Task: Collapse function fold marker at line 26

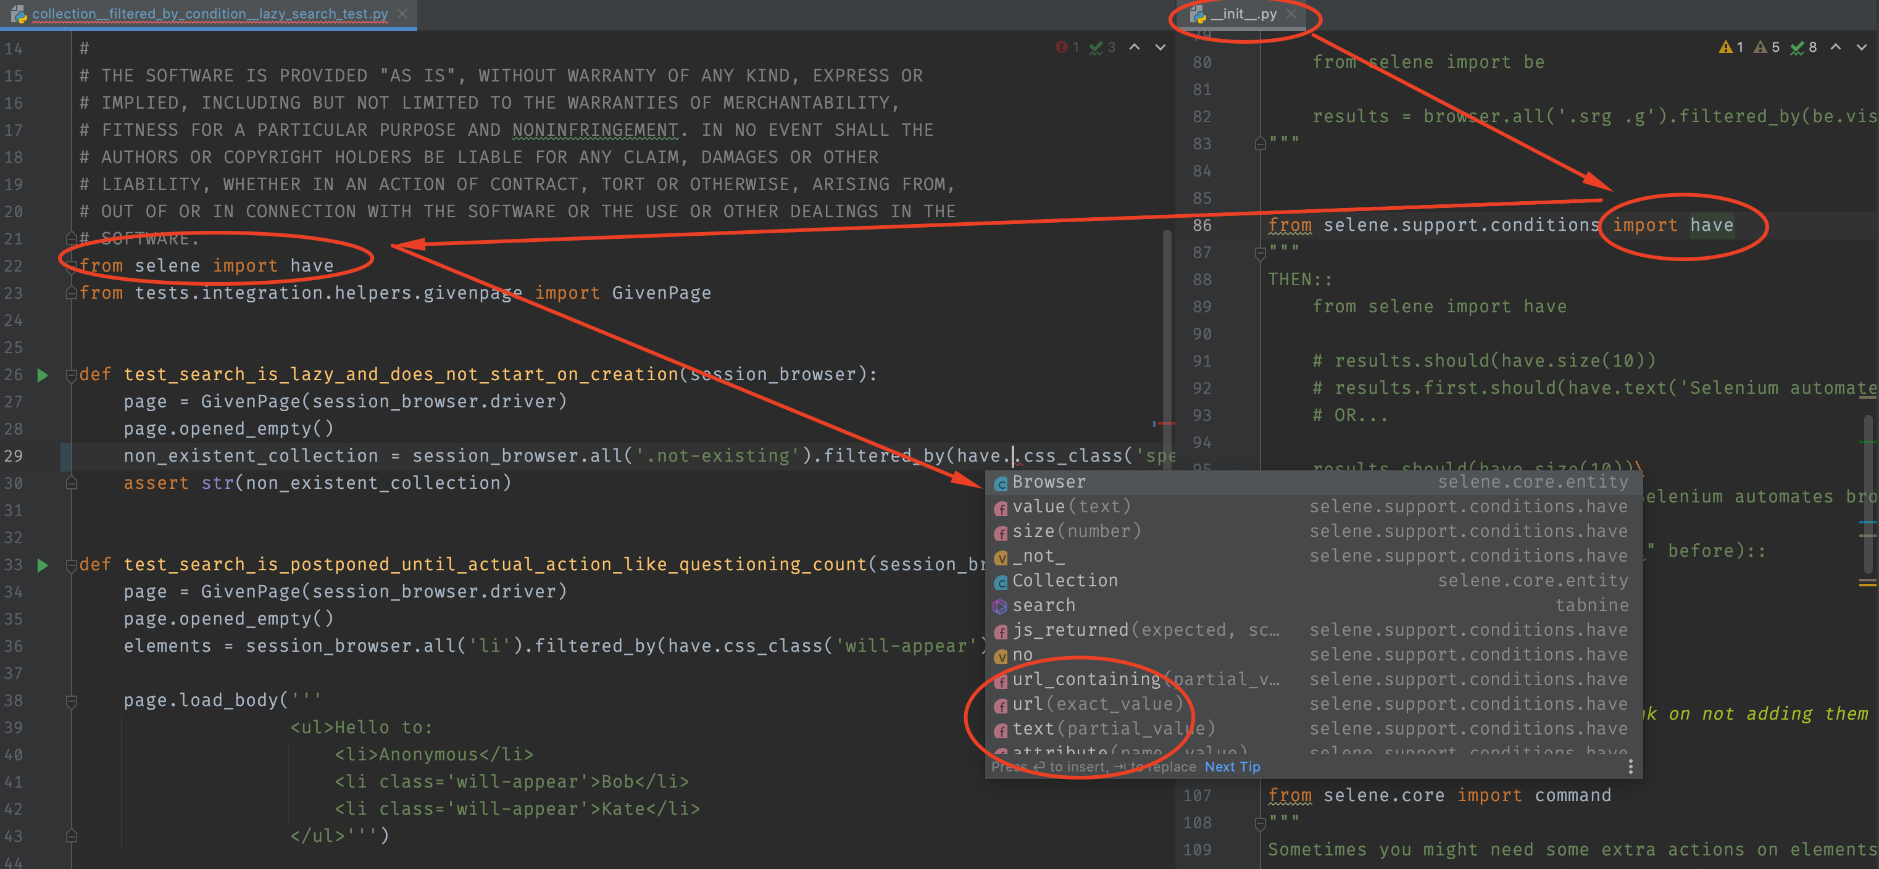Action: (x=72, y=375)
